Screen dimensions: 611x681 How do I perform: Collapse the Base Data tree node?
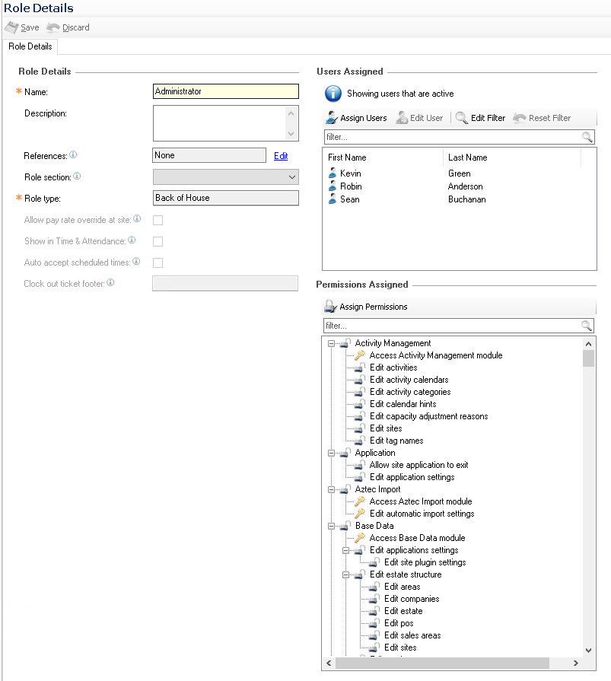click(331, 526)
